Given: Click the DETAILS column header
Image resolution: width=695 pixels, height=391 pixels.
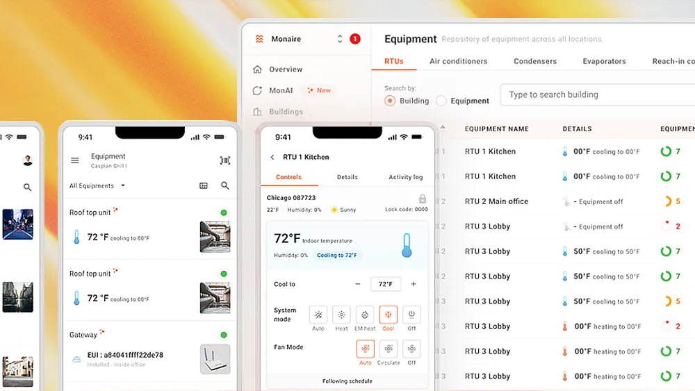Looking at the screenshot, I should tap(577, 129).
